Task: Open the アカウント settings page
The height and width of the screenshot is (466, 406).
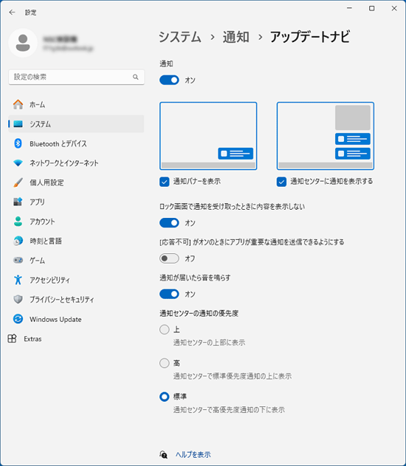Action: click(76, 222)
